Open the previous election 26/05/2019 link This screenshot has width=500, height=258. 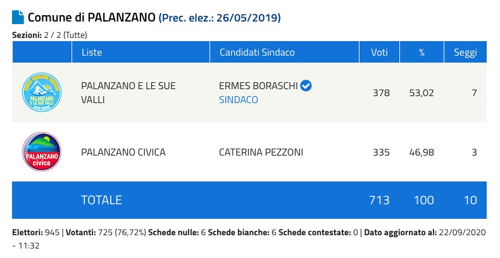219,18
